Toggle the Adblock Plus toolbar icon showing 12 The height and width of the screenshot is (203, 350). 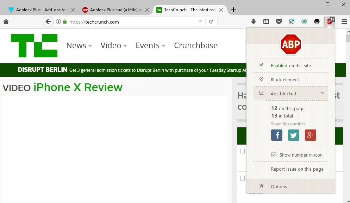330,21
